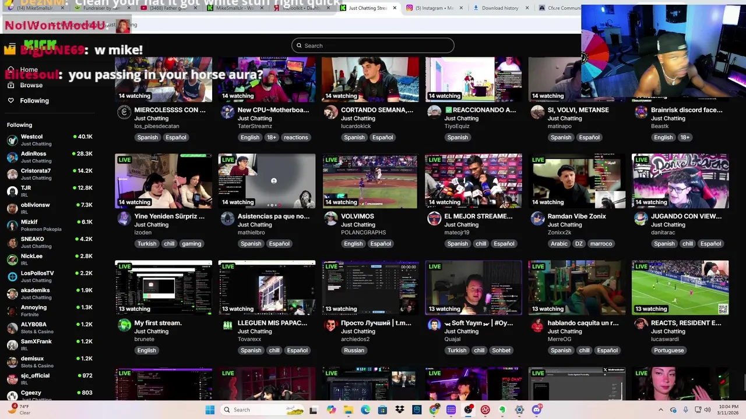Viewport: 746px width, 419px height.
Task: Select gaming tag under izoden stream
Action: pyautogui.click(x=191, y=244)
